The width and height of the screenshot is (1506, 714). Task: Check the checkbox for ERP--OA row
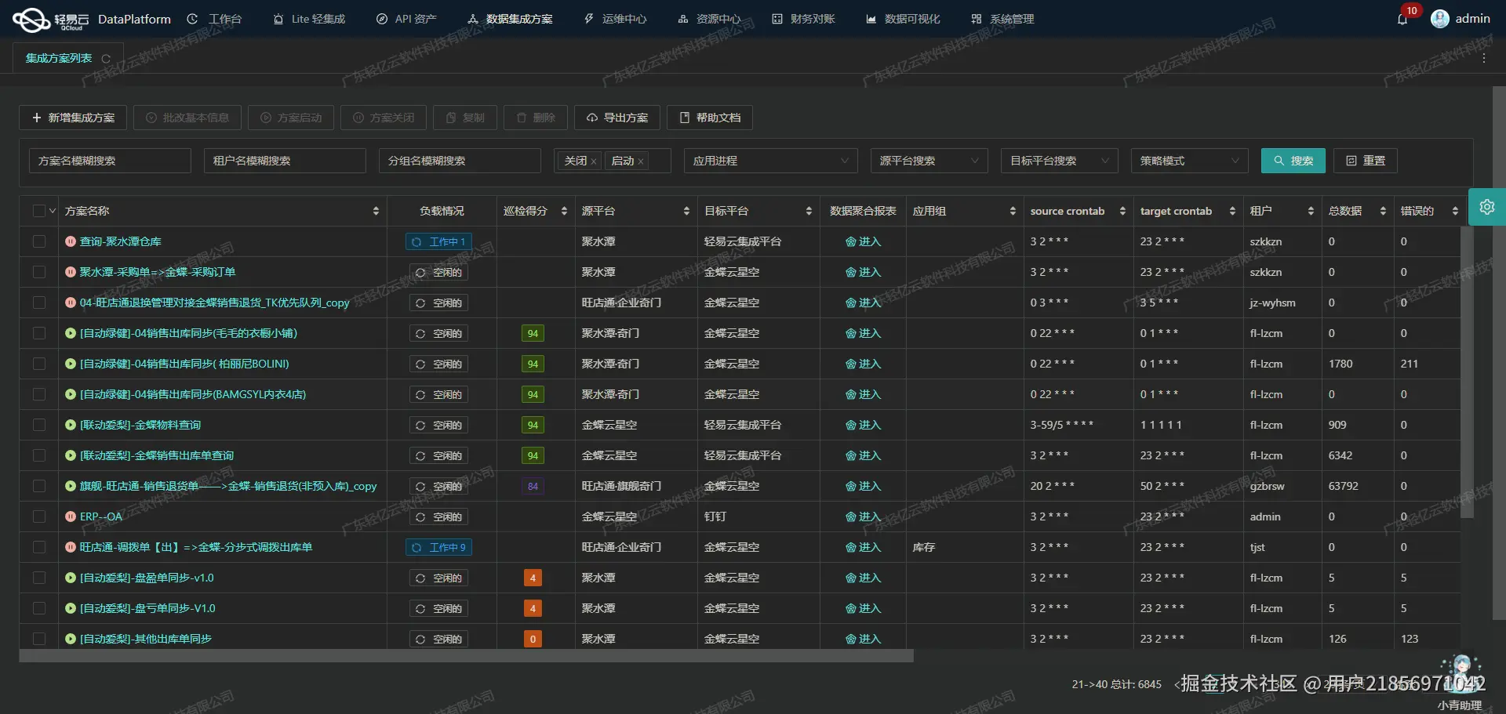point(39,516)
